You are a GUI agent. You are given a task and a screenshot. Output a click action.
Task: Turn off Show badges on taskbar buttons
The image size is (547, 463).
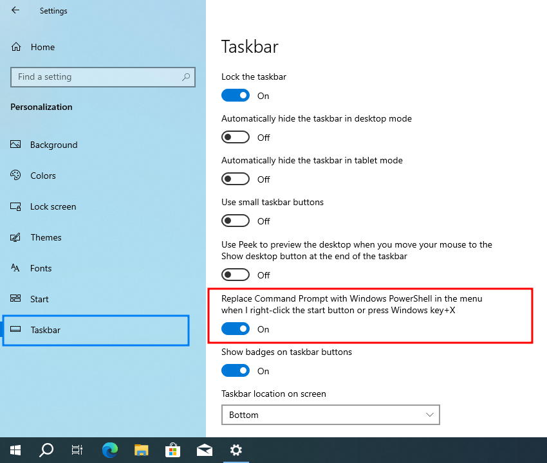(236, 370)
